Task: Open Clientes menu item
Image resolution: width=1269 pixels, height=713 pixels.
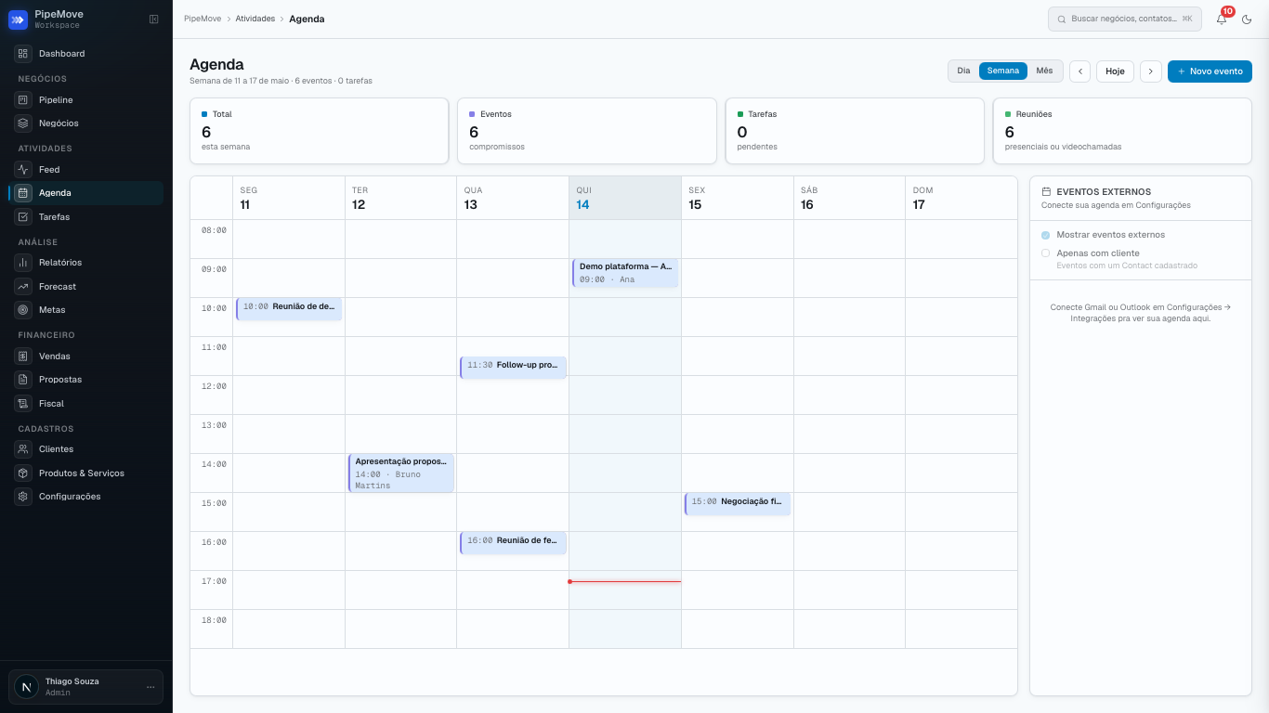Action: tap(86, 449)
